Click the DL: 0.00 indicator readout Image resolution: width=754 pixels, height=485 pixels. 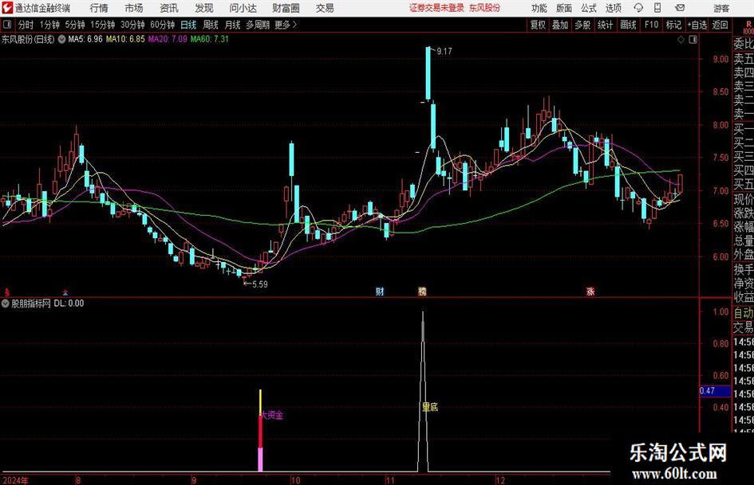pos(69,303)
